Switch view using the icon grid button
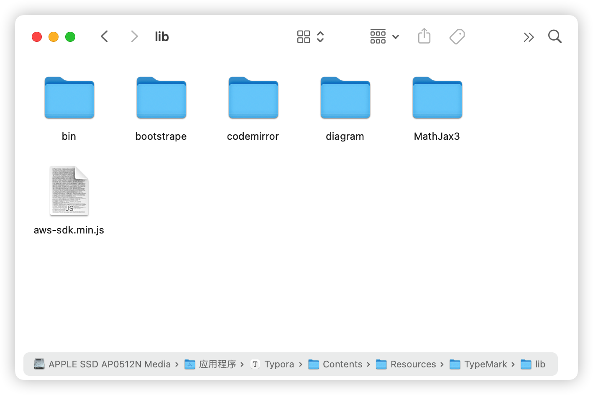The width and height of the screenshot is (593, 395). click(304, 37)
